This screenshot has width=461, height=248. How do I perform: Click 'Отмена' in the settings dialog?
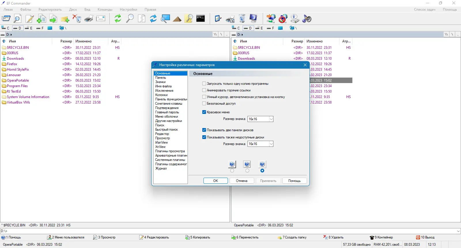(x=242, y=181)
